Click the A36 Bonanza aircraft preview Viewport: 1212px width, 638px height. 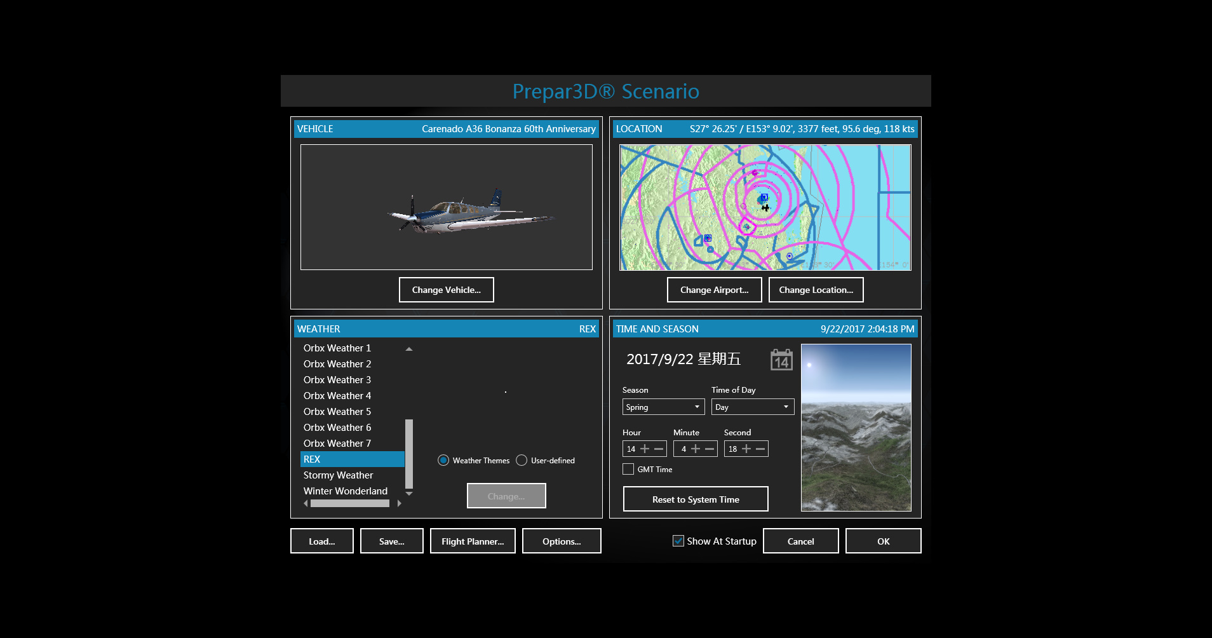(x=446, y=207)
